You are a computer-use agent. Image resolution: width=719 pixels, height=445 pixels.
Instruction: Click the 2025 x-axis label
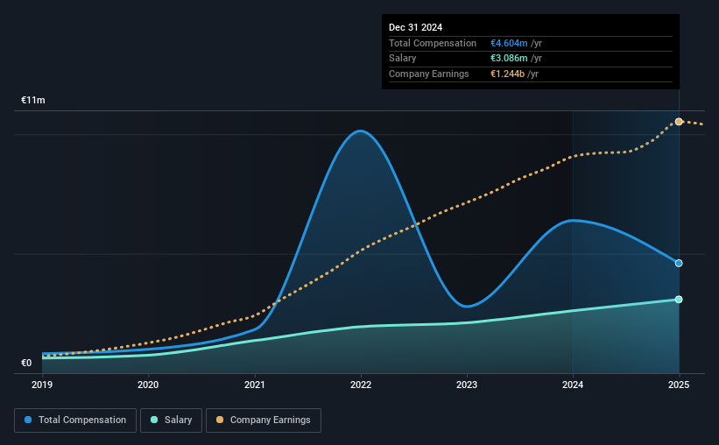click(679, 385)
